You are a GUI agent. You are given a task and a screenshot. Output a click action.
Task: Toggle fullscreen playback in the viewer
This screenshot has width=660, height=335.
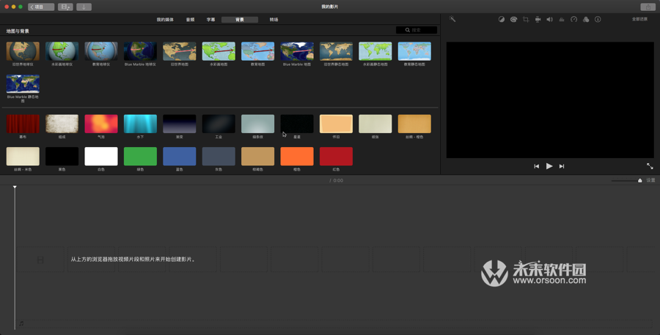(x=650, y=166)
